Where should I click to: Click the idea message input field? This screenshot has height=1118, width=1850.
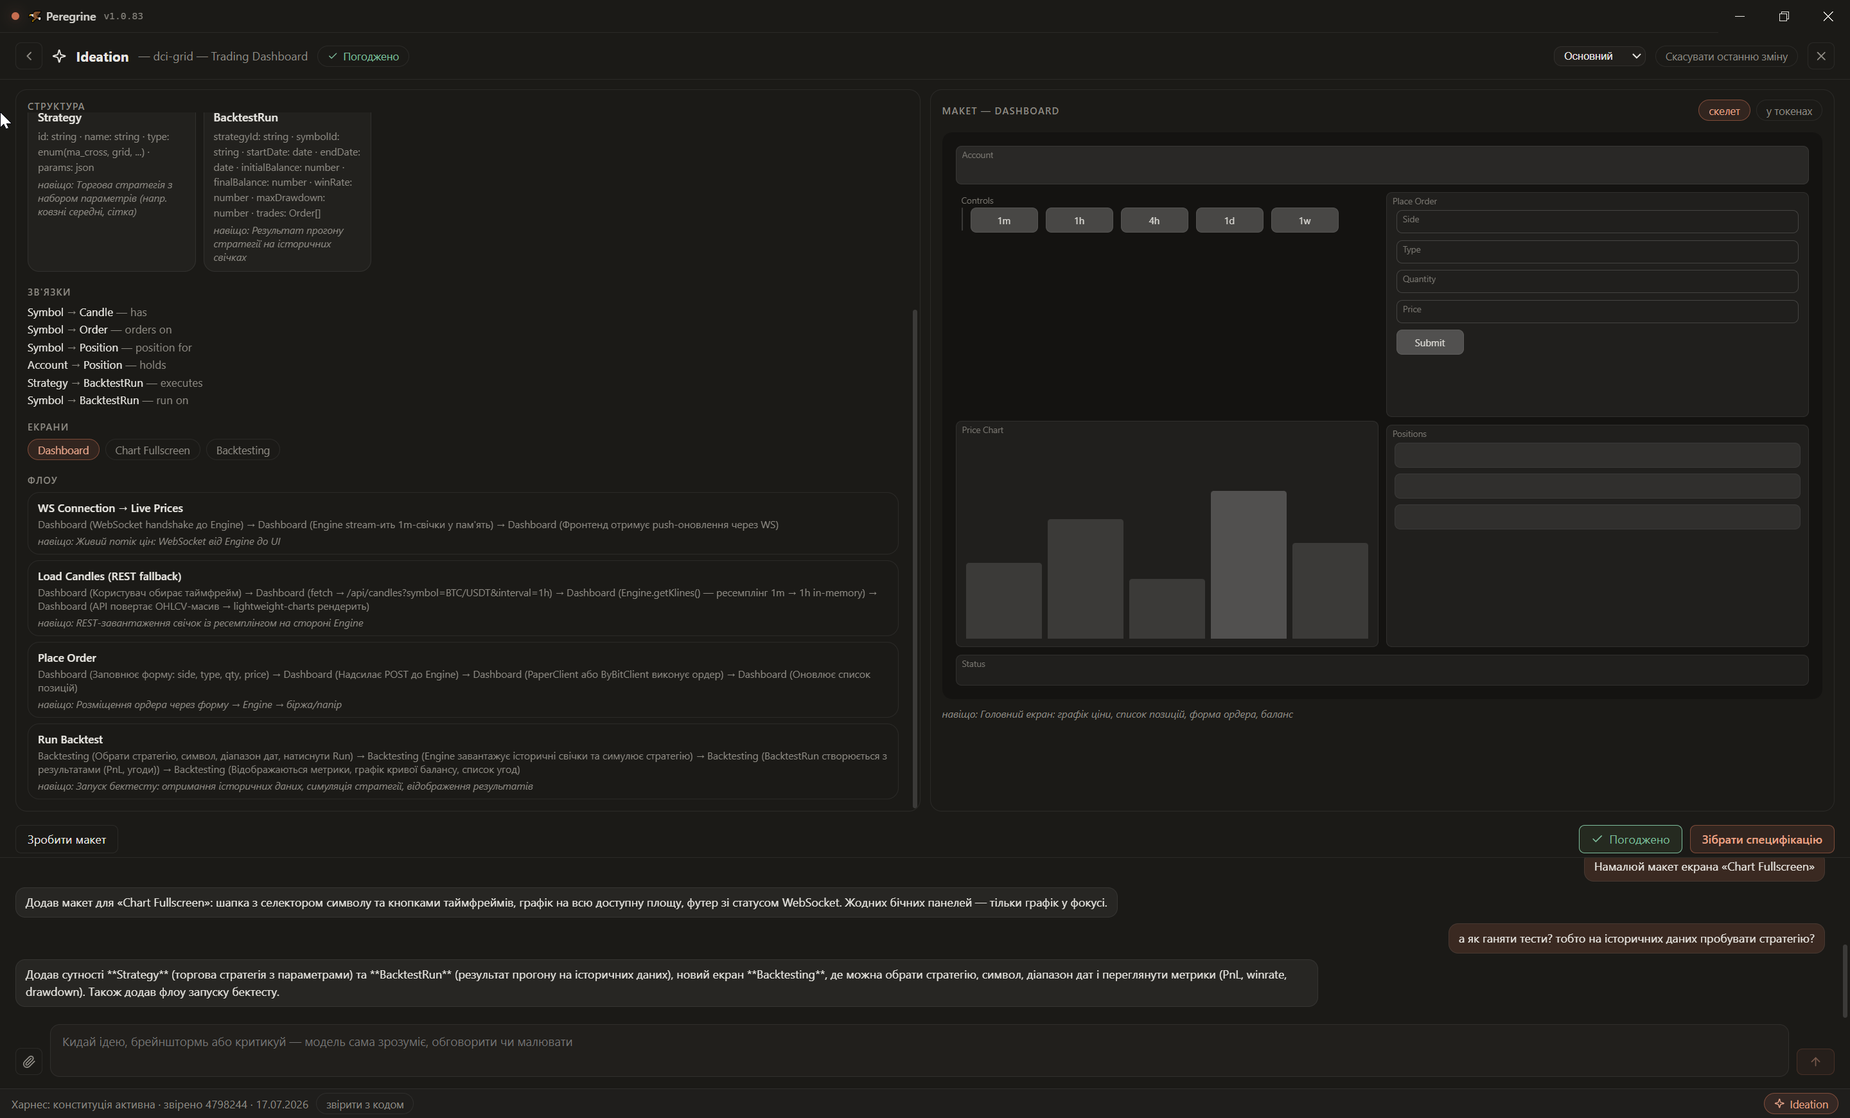tap(919, 1051)
